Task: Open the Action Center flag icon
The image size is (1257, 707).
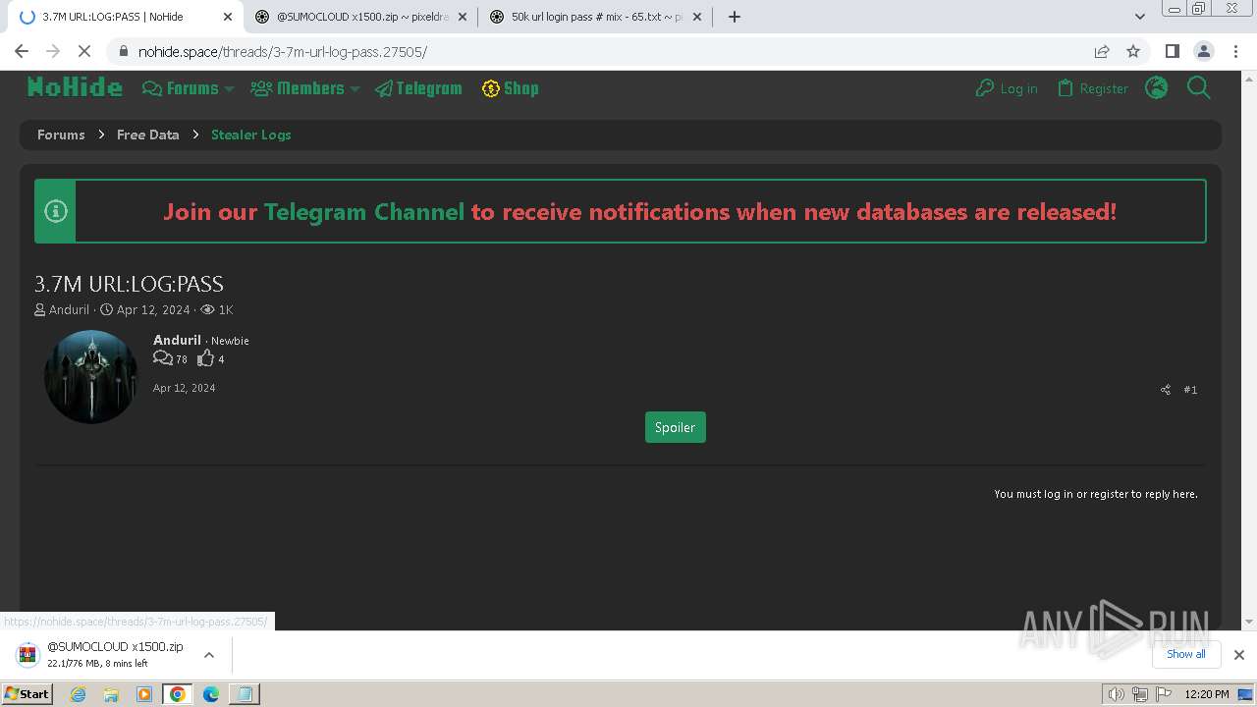Action: (x=1164, y=694)
